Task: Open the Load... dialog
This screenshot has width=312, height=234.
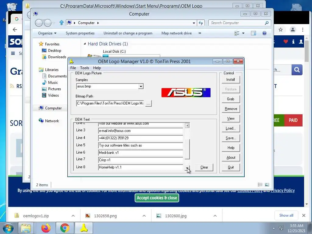Action: click(231, 128)
